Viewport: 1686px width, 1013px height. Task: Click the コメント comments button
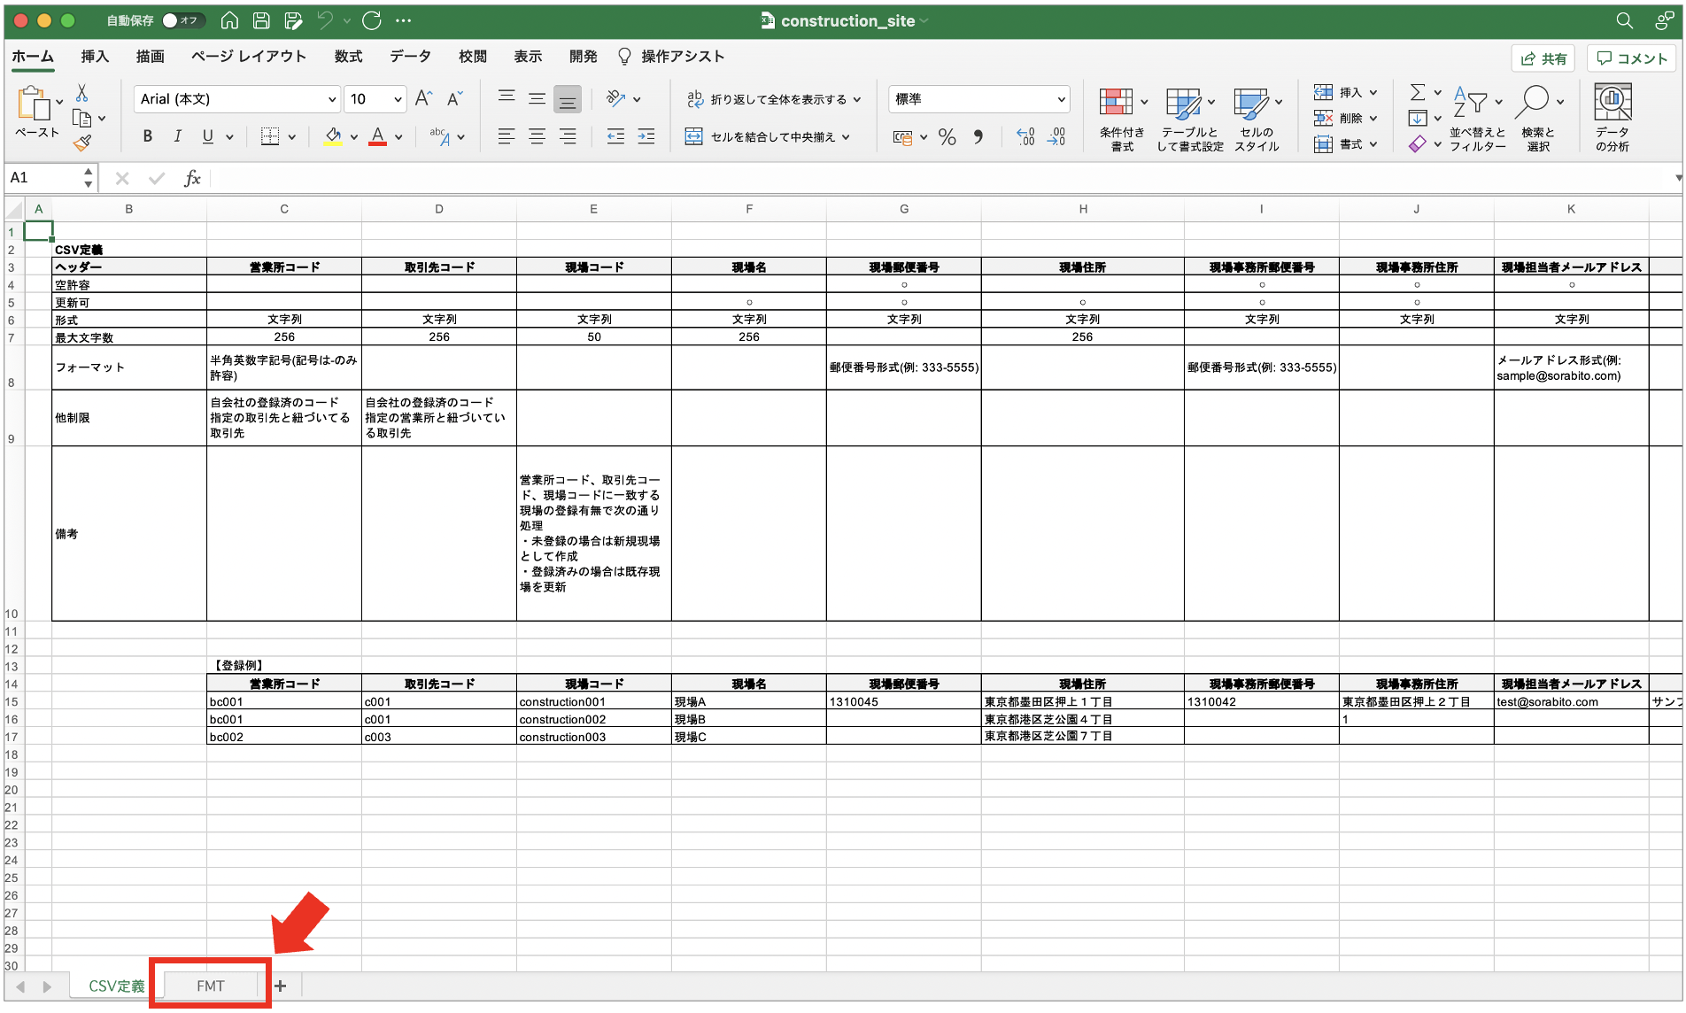pos(1632,58)
